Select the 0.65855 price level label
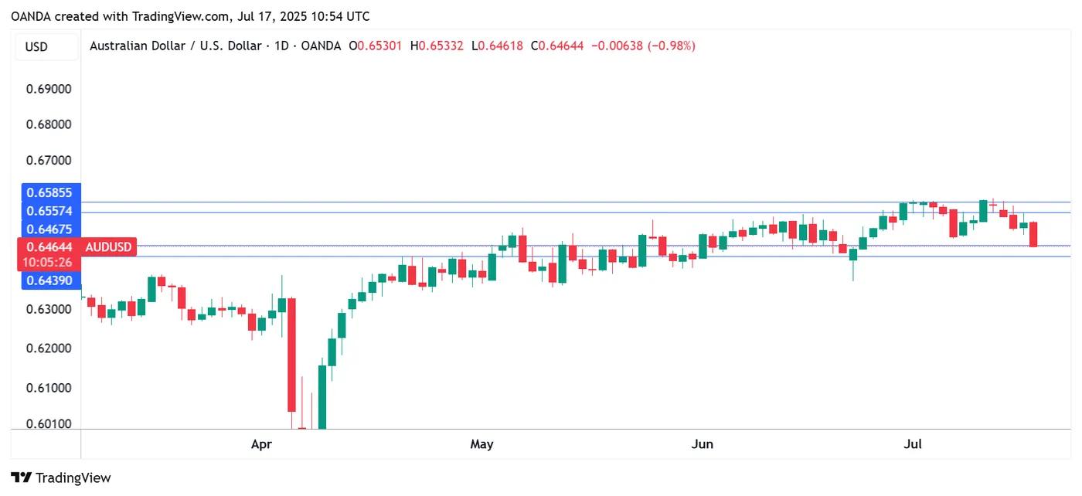Viewport: 1082px width, 496px height. (x=49, y=193)
